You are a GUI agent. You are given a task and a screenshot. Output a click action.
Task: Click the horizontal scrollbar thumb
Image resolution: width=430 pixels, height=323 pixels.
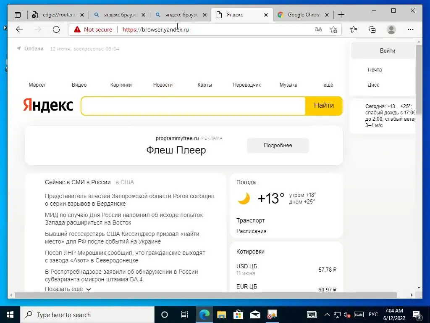tap(206, 295)
